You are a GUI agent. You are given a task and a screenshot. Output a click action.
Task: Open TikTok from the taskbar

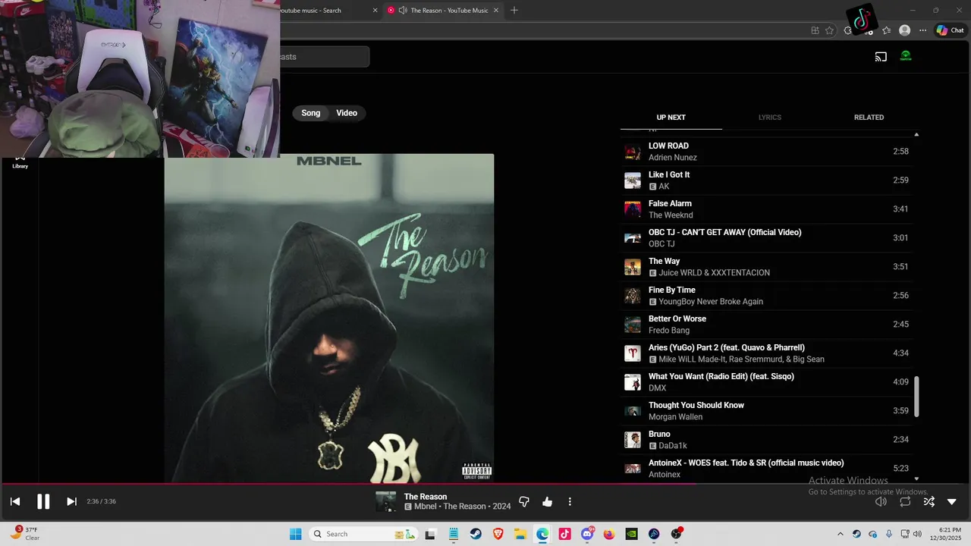click(564, 534)
